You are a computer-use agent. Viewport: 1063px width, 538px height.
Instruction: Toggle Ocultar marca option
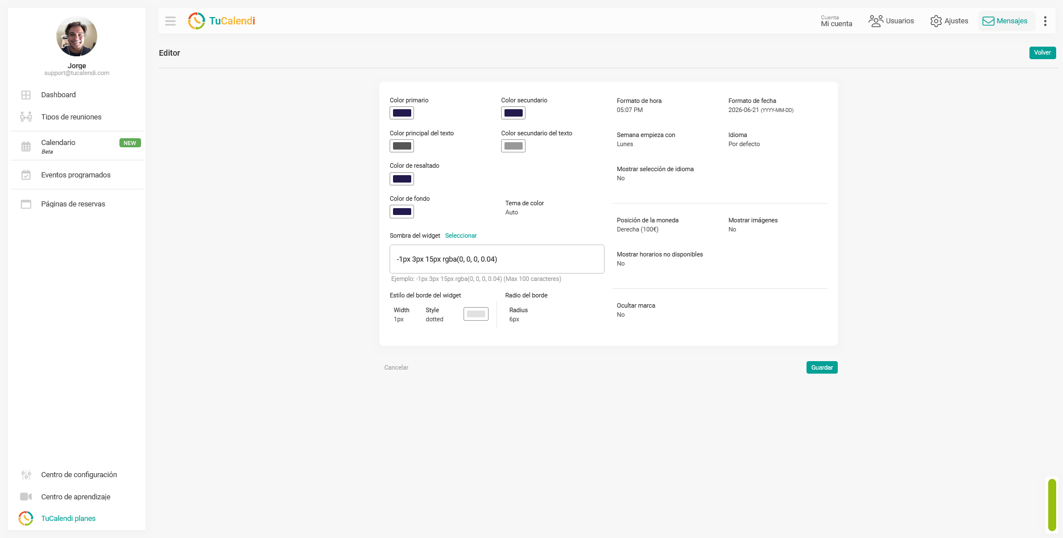point(636,310)
